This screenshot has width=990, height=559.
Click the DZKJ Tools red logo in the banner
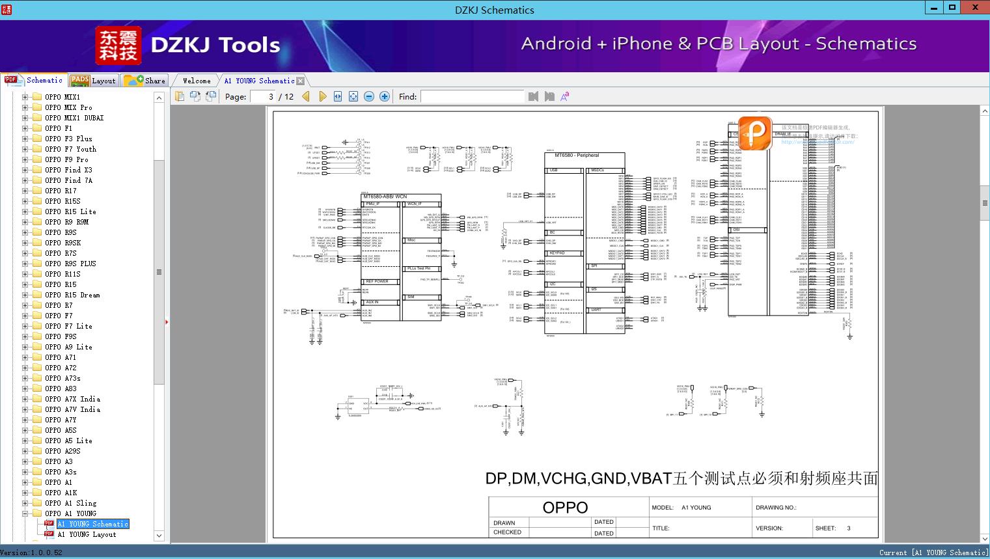[x=118, y=46]
